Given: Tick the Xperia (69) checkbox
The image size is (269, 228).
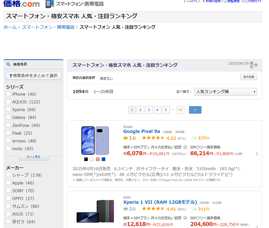Looking at the screenshot, I should (x=9, y=109).
